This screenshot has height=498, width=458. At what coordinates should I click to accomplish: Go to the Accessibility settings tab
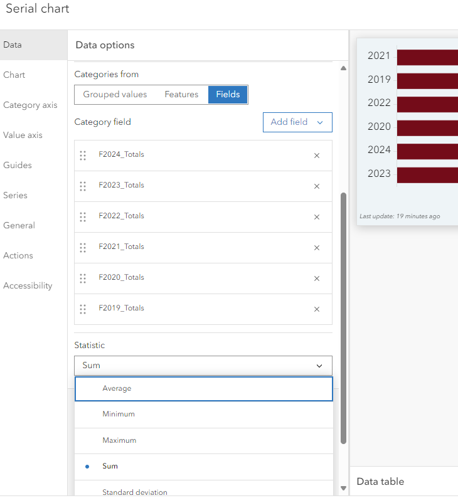[x=28, y=286]
